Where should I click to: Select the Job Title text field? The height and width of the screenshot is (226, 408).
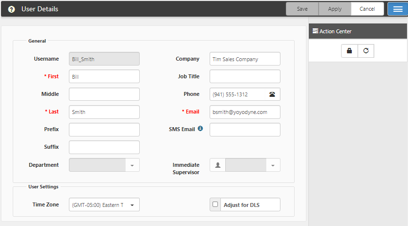(244, 77)
